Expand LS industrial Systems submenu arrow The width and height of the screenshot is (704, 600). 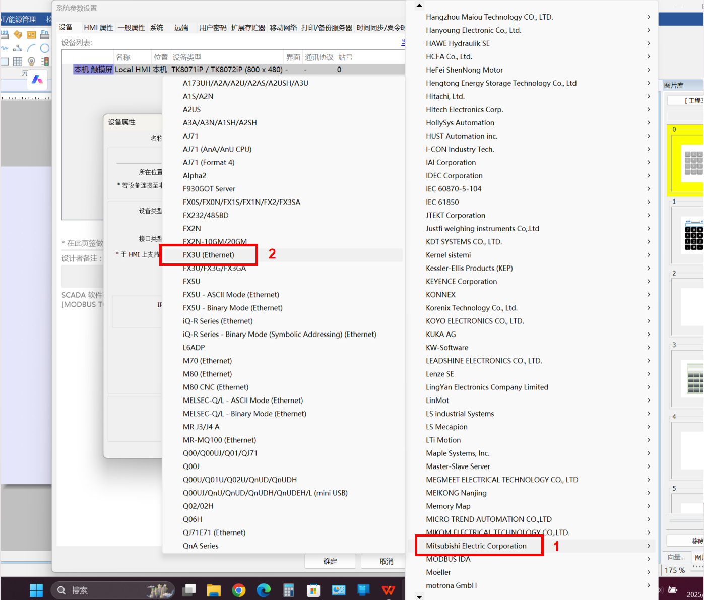coord(649,414)
